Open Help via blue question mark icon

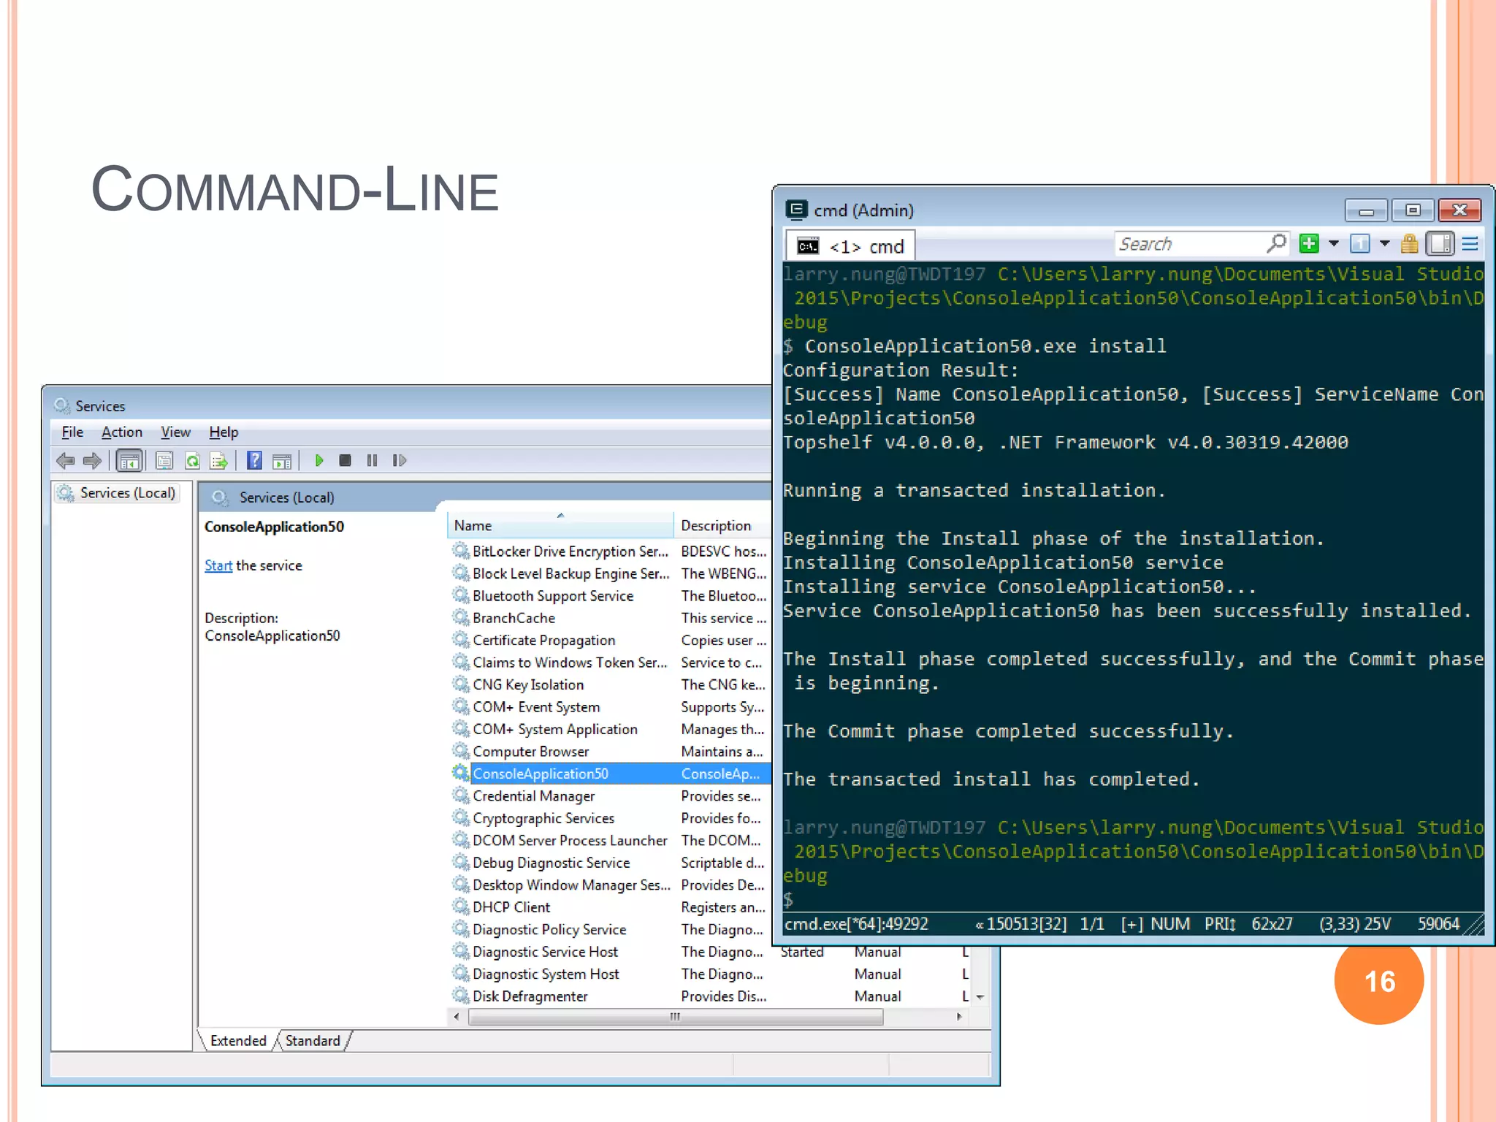(x=254, y=460)
